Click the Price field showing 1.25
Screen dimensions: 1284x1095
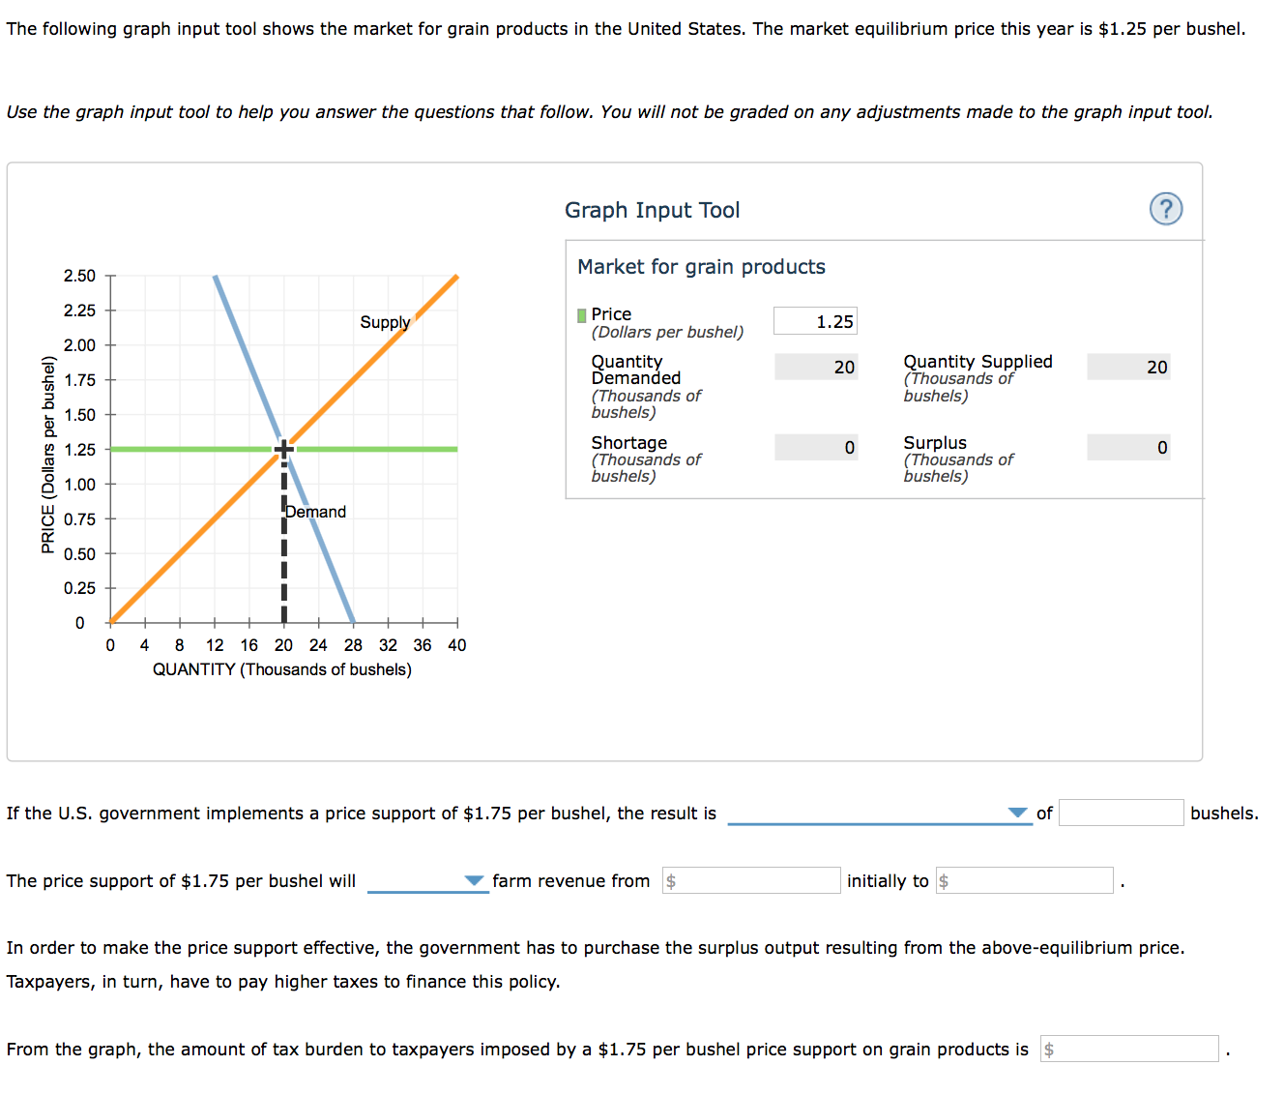pyautogui.click(x=815, y=320)
